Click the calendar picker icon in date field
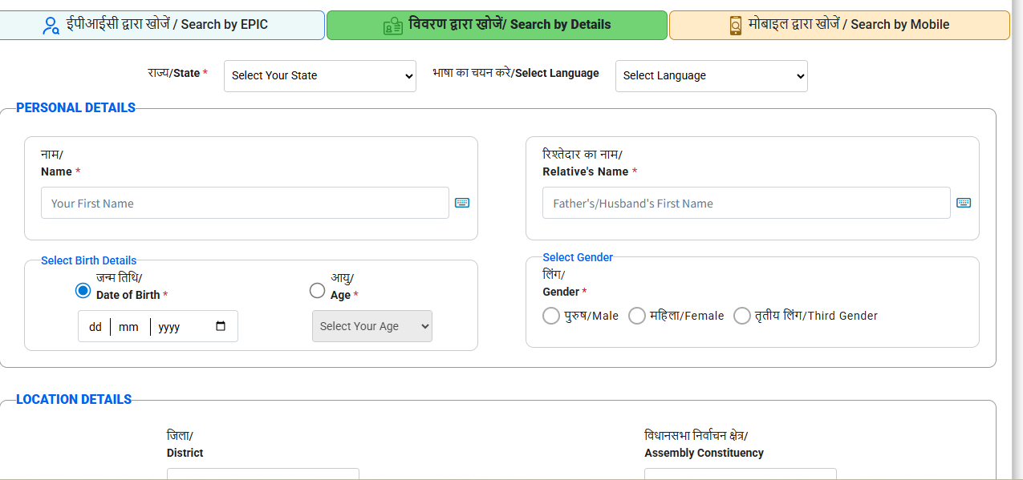 (221, 326)
